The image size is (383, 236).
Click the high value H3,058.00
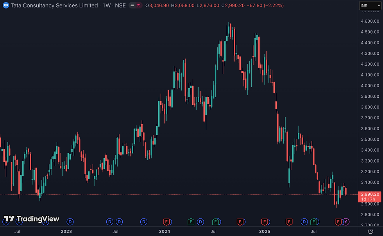coord(183,5)
